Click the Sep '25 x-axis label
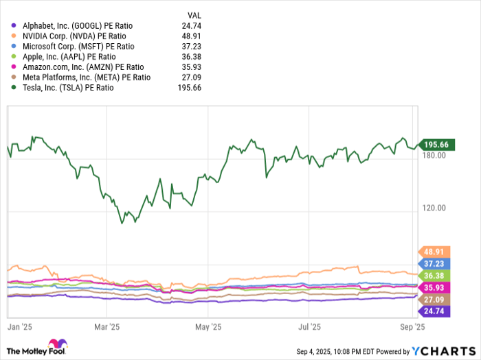Screen dimensions: 481x360 click(412, 327)
